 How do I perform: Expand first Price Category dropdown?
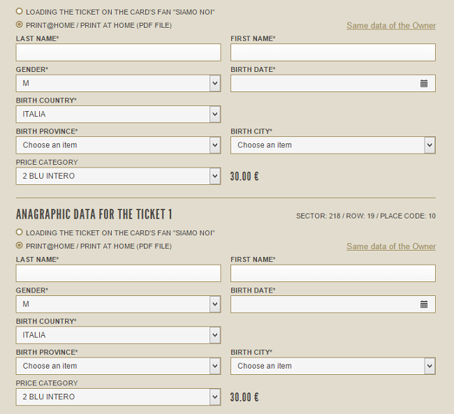pyautogui.click(x=119, y=176)
